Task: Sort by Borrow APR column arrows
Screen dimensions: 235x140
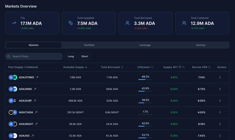Action: coord(209,67)
